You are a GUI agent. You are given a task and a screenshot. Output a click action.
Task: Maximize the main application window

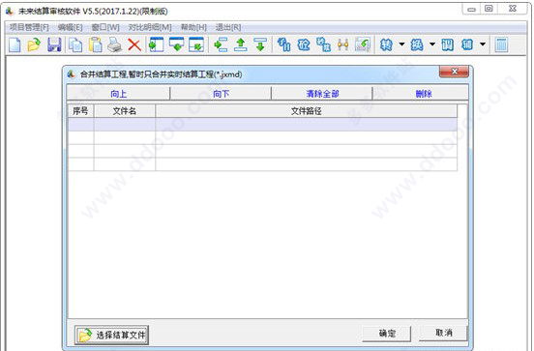tap(489, 9)
